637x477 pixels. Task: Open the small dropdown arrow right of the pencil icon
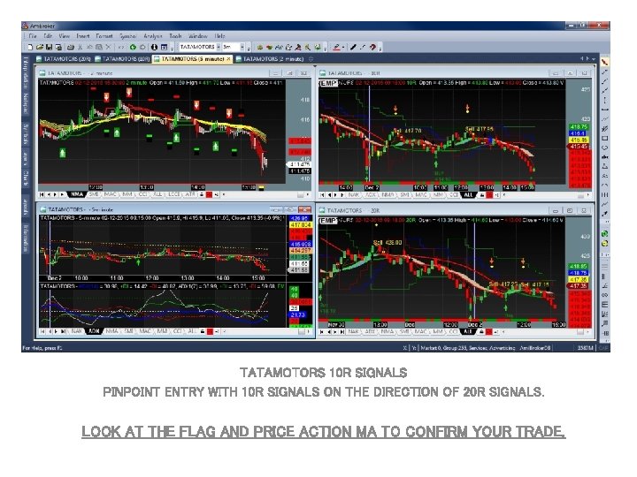click(x=343, y=47)
